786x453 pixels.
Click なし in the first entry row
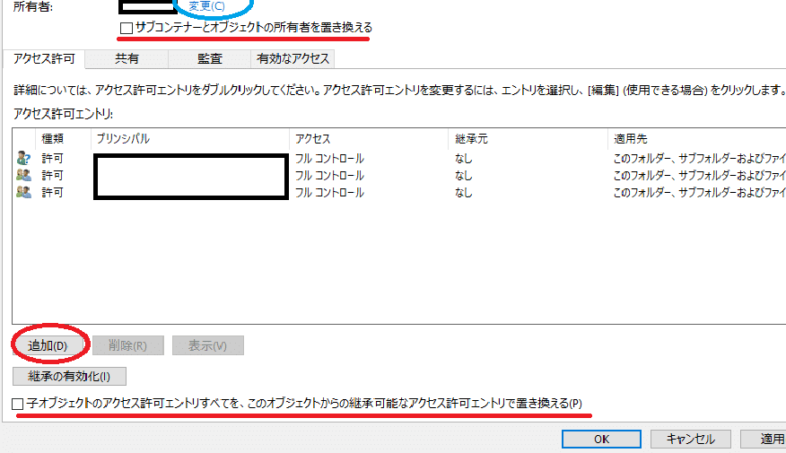464,159
